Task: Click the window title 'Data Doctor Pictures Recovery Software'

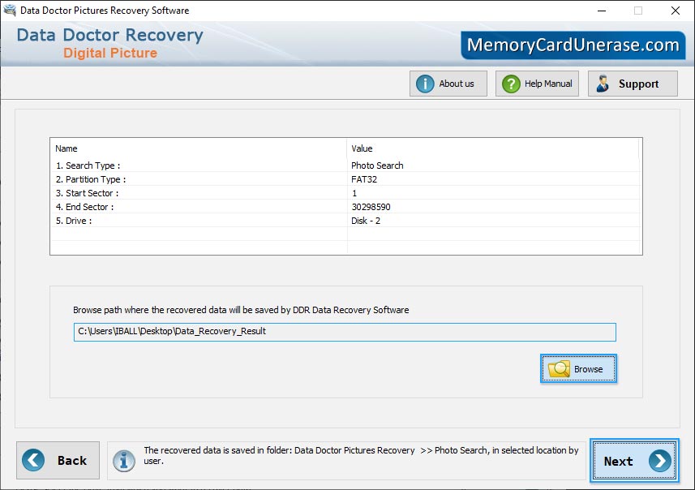Action: 105,11
